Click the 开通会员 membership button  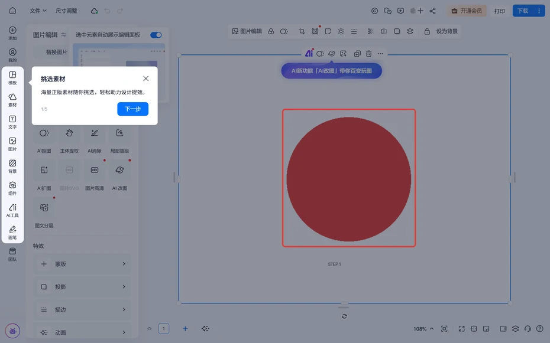pos(467,11)
